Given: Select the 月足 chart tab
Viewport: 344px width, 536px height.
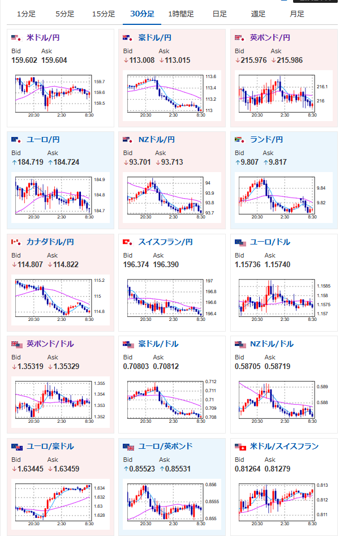Looking at the screenshot, I should (297, 14).
